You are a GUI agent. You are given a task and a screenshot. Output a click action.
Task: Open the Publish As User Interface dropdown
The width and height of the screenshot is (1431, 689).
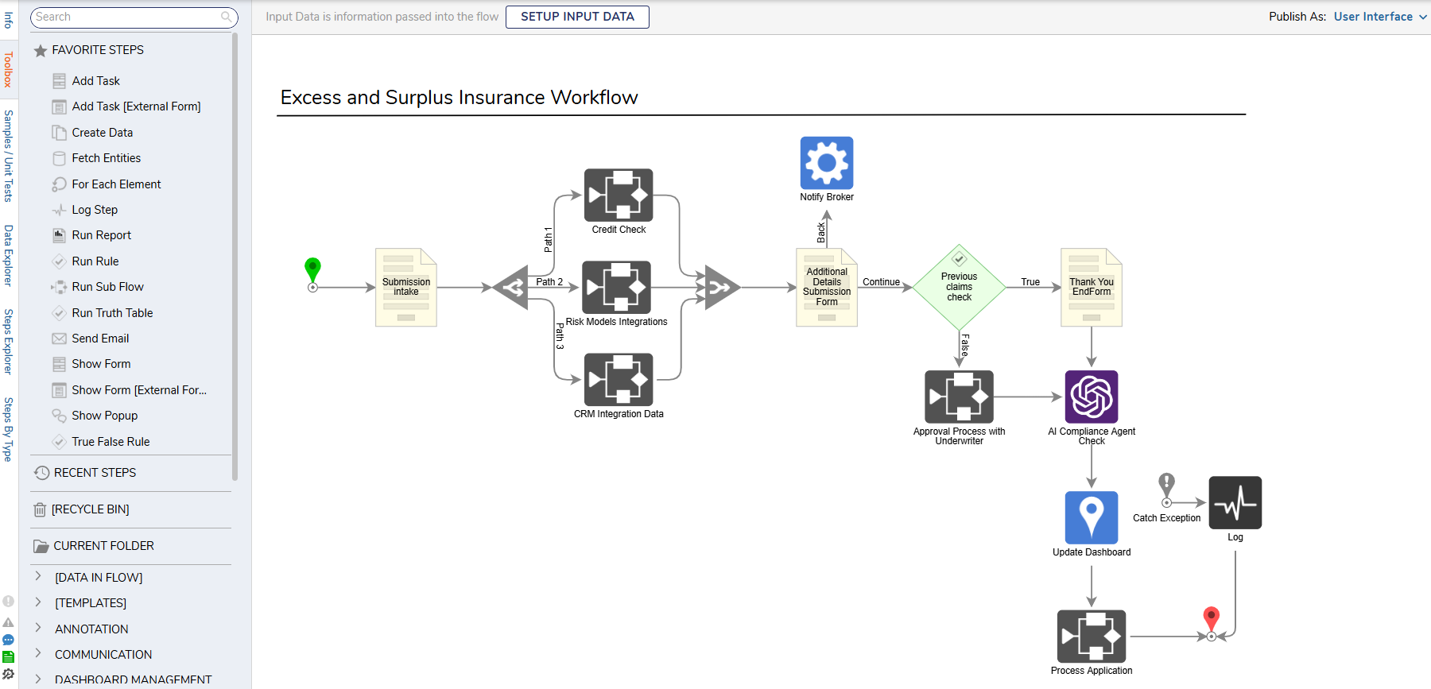(x=1380, y=17)
